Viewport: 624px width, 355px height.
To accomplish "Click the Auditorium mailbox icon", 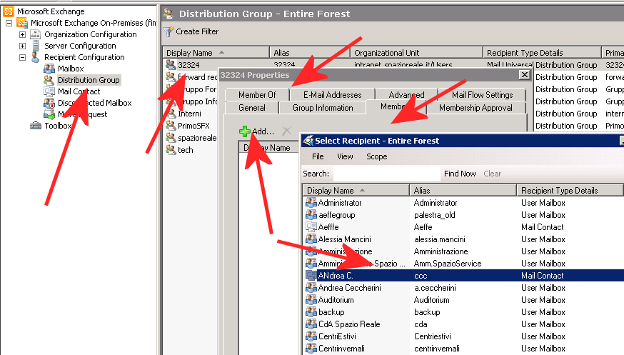I will tap(311, 300).
